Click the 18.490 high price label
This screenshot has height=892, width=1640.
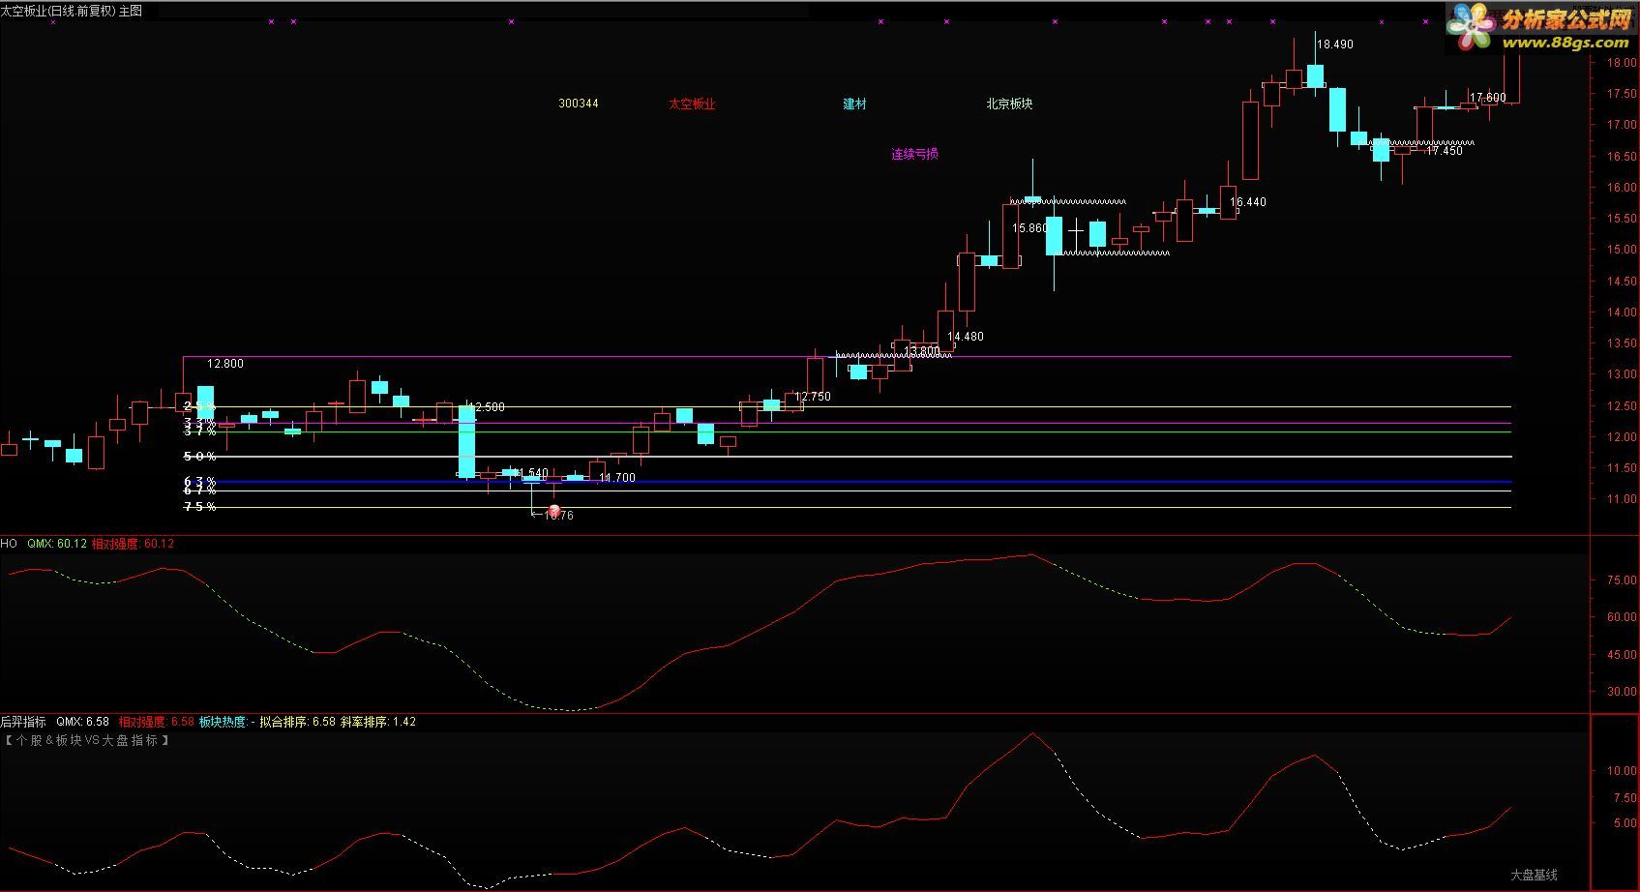click(x=1335, y=45)
